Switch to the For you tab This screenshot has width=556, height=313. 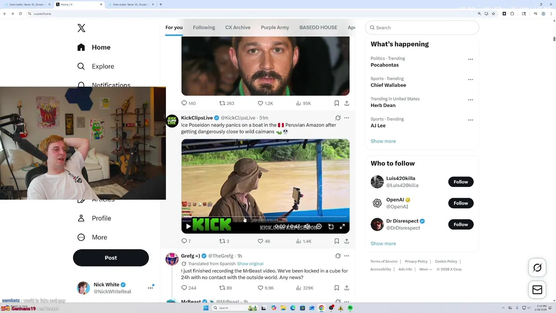174,27
